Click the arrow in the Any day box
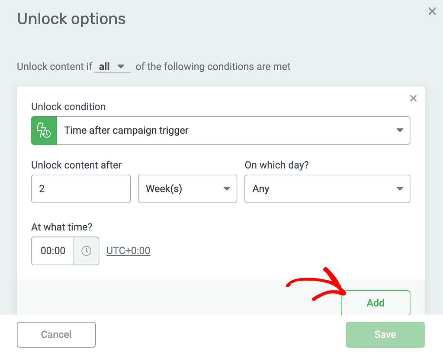The height and width of the screenshot is (352, 443). click(399, 189)
